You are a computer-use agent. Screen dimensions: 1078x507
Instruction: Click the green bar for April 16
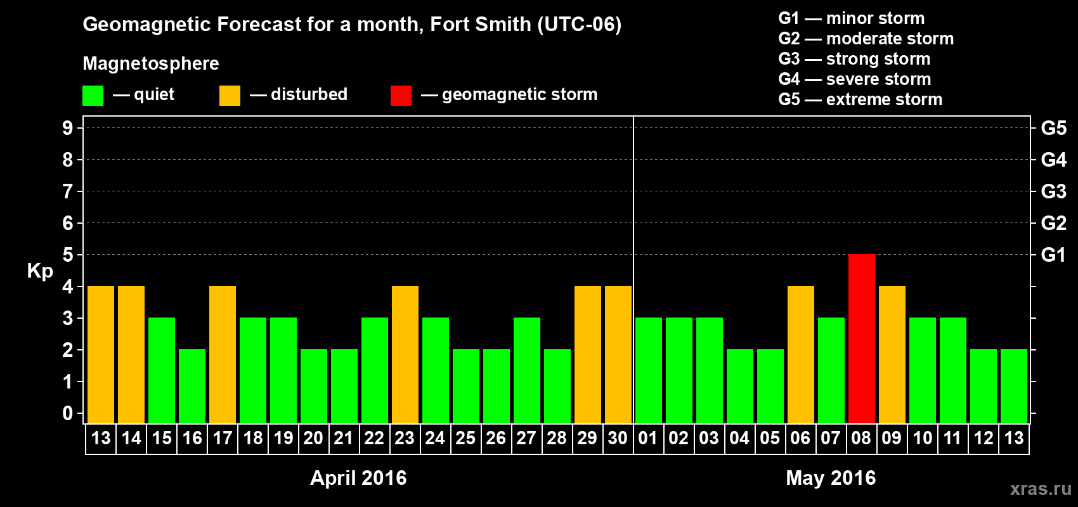coord(192,387)
